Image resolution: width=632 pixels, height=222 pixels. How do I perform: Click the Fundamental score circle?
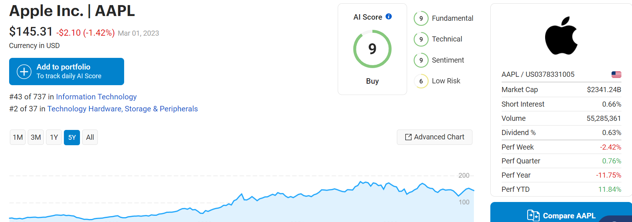click(x=421, y=19)
